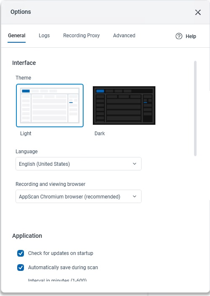Switch to the Logs tab
Viewport: 210px width, 296px height.
[x=44, y=36]
